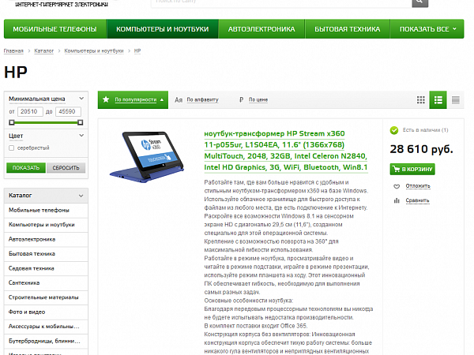Screen dimensions: 474x355
Task: Click the maximum price slider handle
Action: [80, 122]
